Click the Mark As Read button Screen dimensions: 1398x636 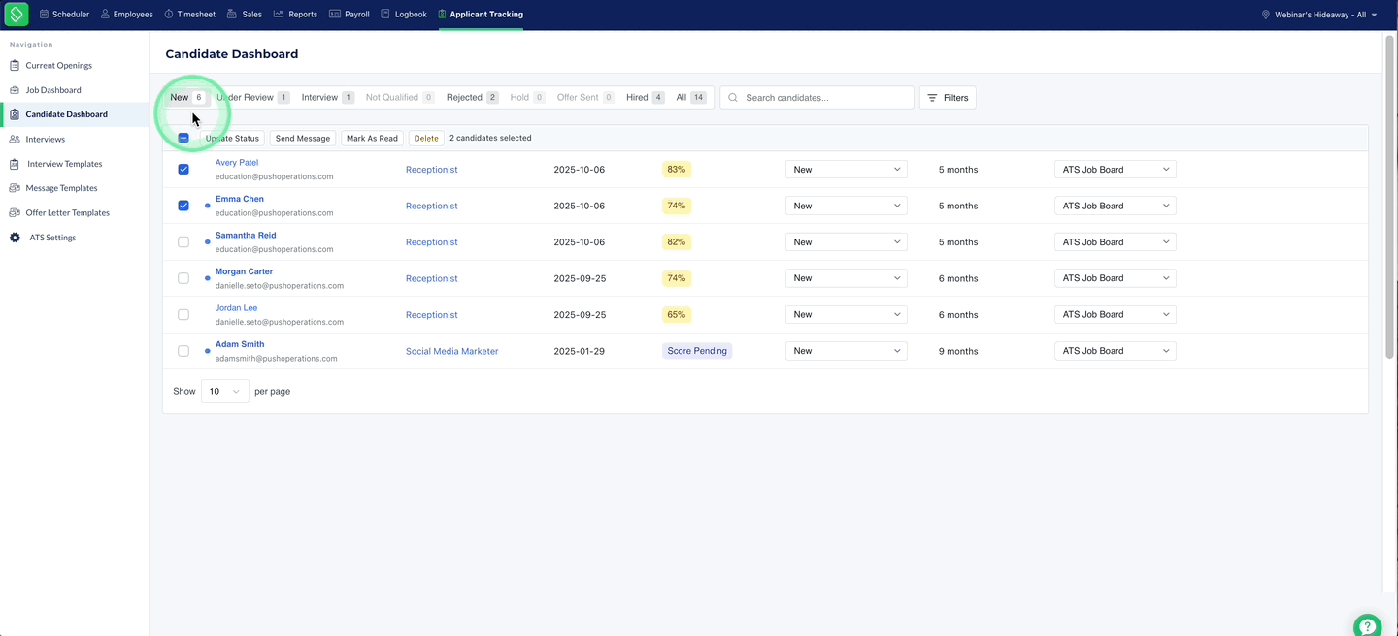pyautogui.click(x=372, y=139)
